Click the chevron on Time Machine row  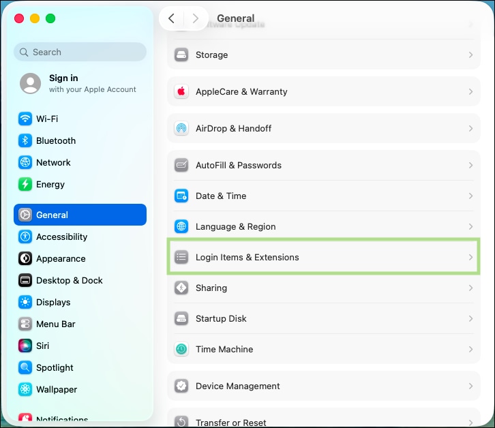tap(470, 349)
